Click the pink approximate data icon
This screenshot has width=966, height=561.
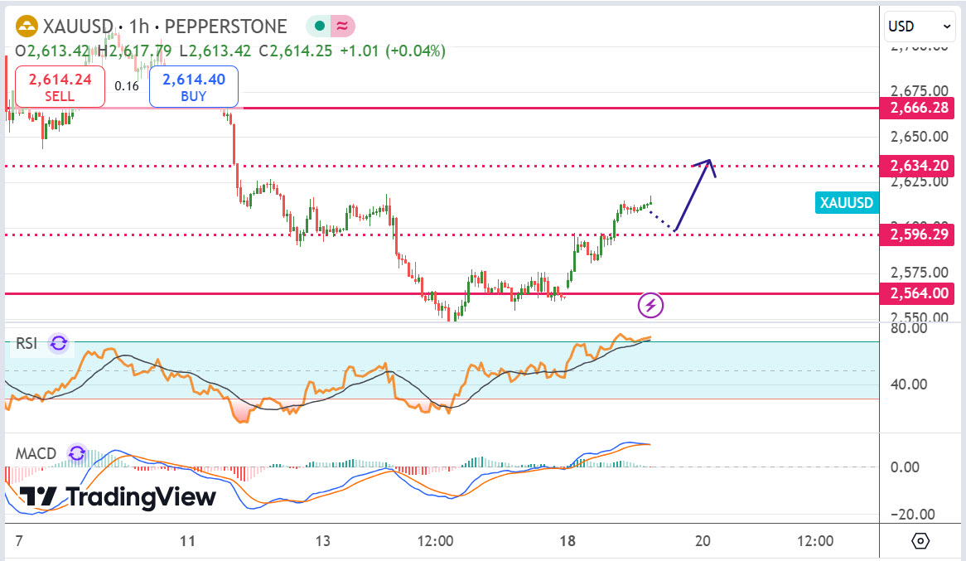[341, 27]
